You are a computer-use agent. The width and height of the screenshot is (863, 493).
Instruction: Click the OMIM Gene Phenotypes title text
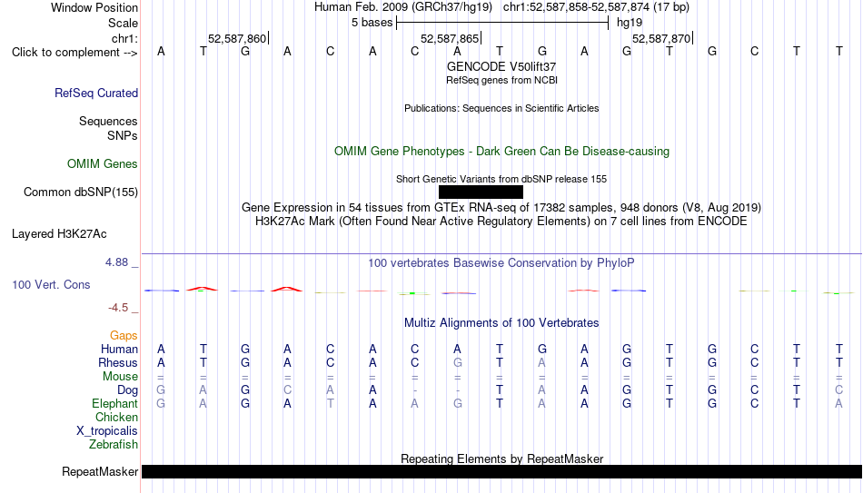click(501, 152)
